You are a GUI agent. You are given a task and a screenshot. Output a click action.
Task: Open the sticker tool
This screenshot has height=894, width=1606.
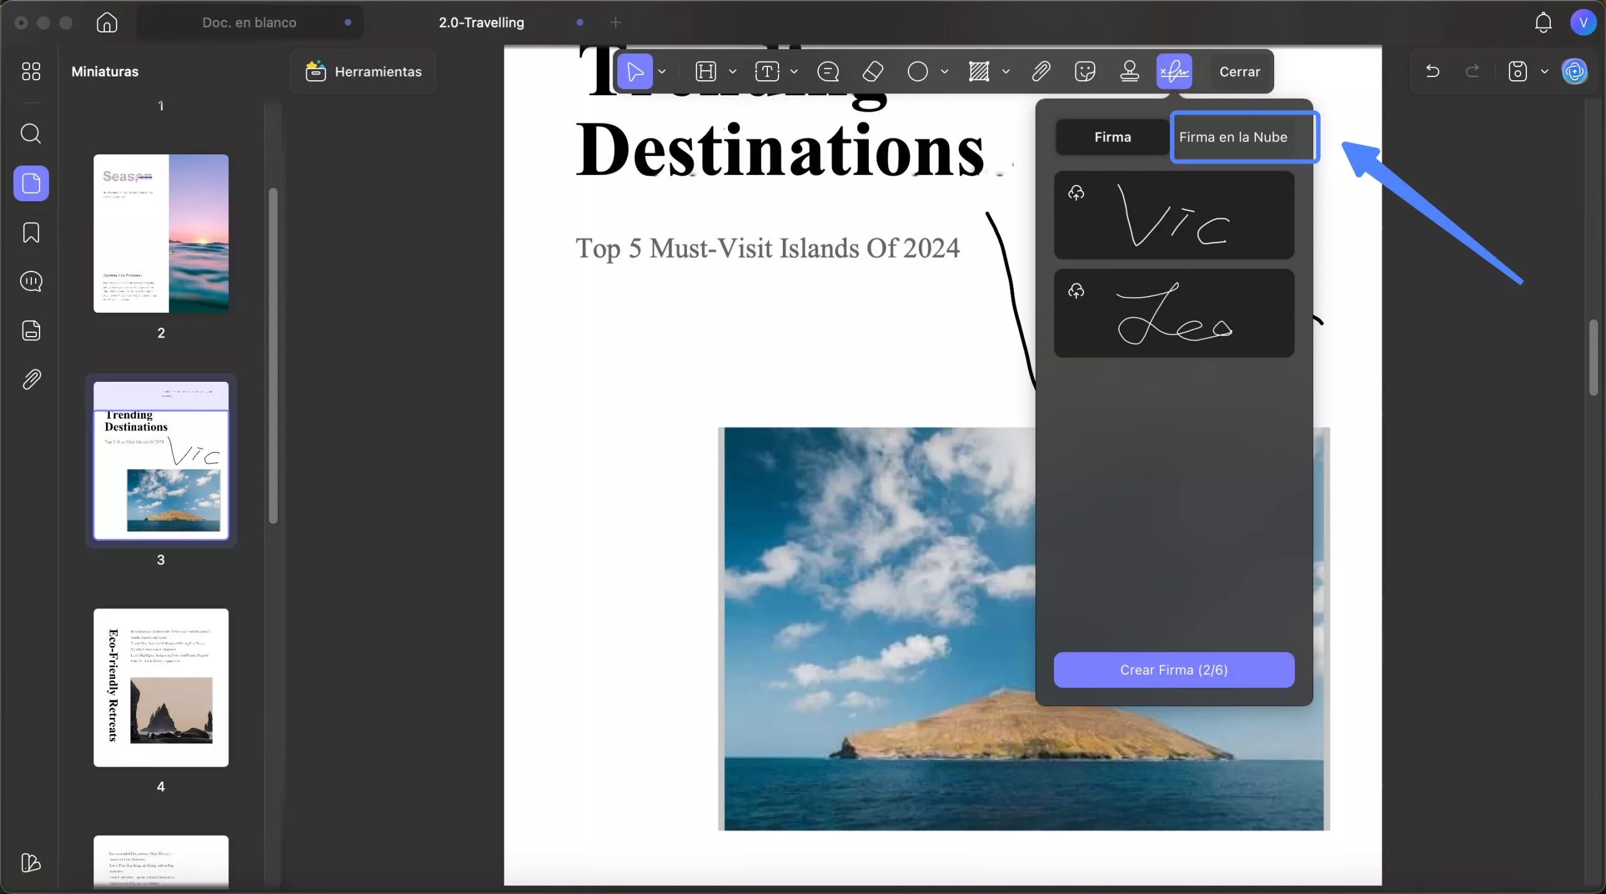pyautogui.click(x=1085, y=71)
